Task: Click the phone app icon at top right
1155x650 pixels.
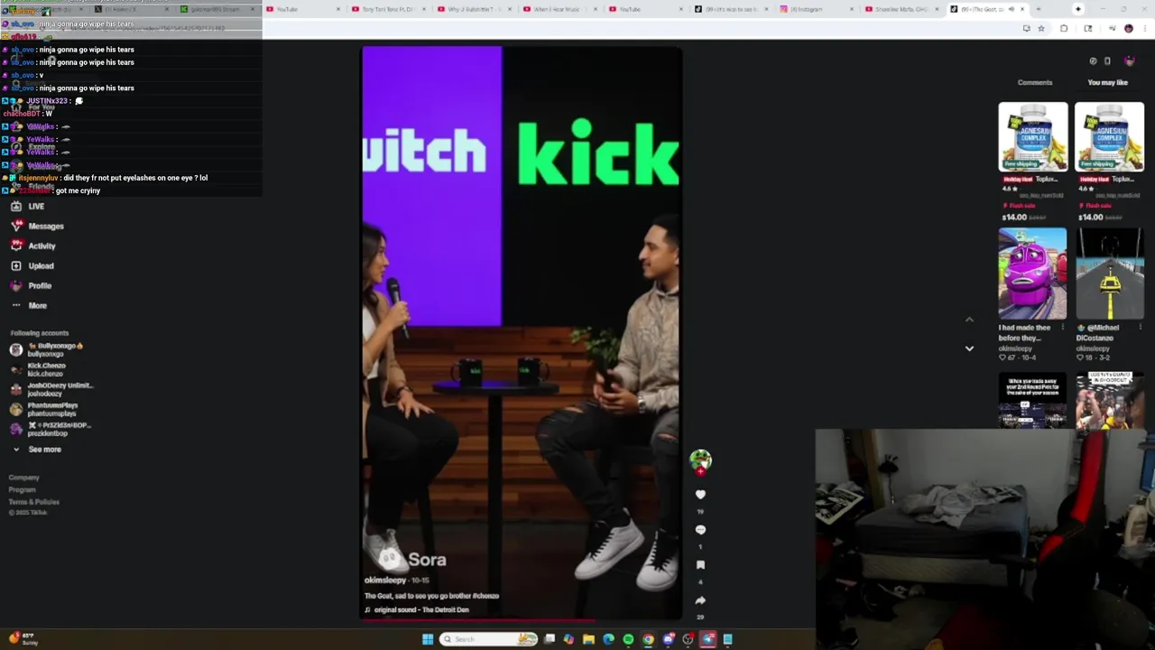Action: tap(1107, 60)
